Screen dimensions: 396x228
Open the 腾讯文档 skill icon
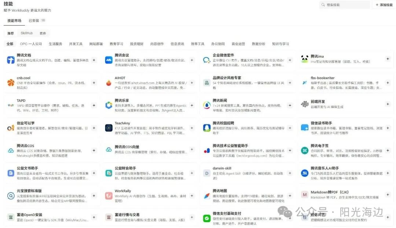(11, 60)
